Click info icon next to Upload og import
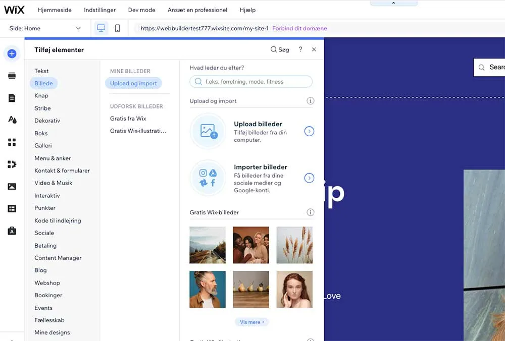This screenshot has width=505, height=341. 310,101
